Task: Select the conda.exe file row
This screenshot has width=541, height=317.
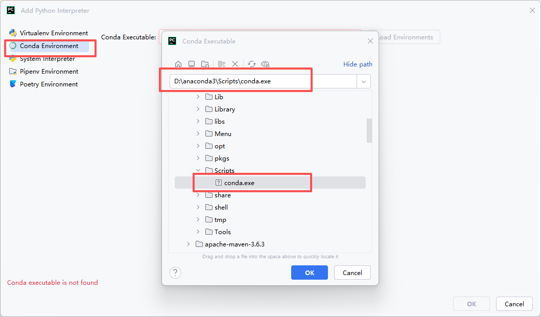Action: [270, 183]
